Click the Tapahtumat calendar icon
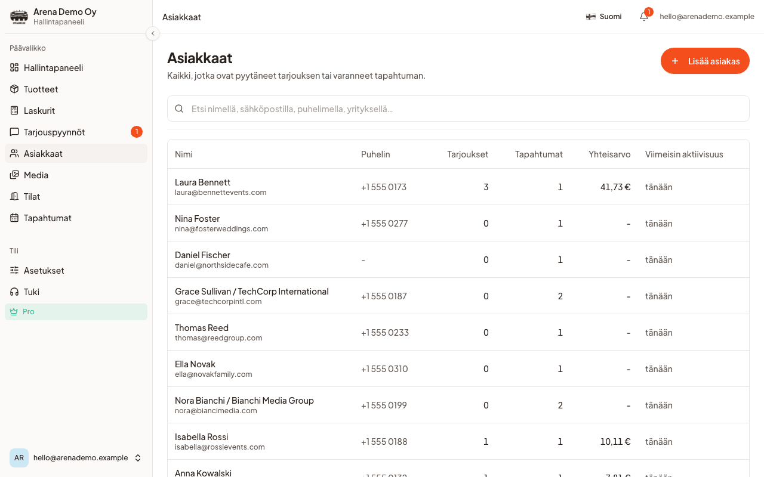The image size is (764, 477). pos(14,218)
